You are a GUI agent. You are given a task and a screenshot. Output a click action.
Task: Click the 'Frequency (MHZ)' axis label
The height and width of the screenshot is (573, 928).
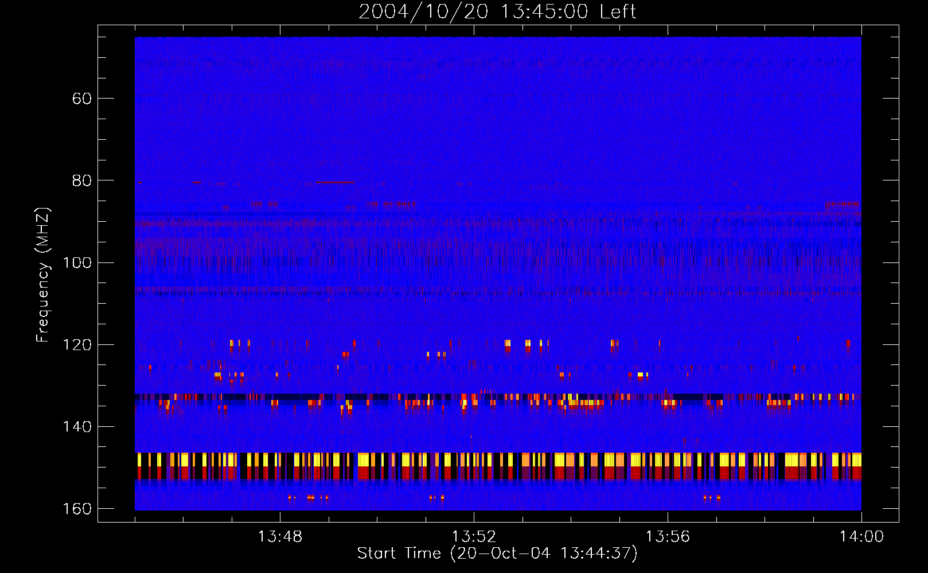pyautogui.click(x=43, y=275)
